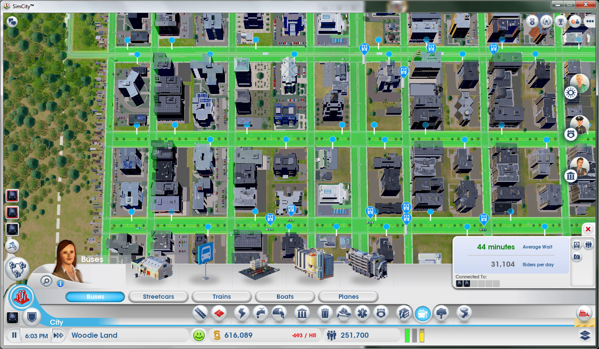Click the blue info icon
The height and width of the screenshot is (349, 599).
click(60, 284)
